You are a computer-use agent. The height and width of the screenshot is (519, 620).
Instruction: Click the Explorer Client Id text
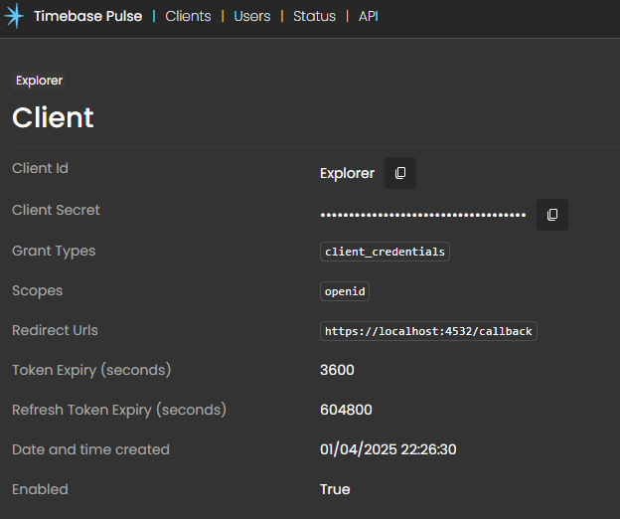(347, 173)
